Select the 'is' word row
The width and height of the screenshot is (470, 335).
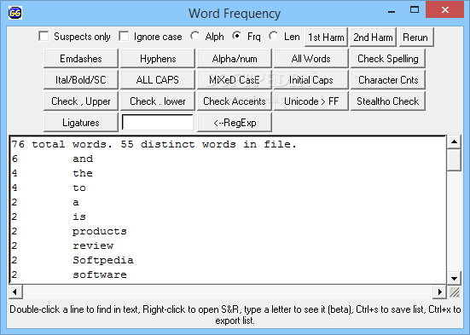pos(228,217)
